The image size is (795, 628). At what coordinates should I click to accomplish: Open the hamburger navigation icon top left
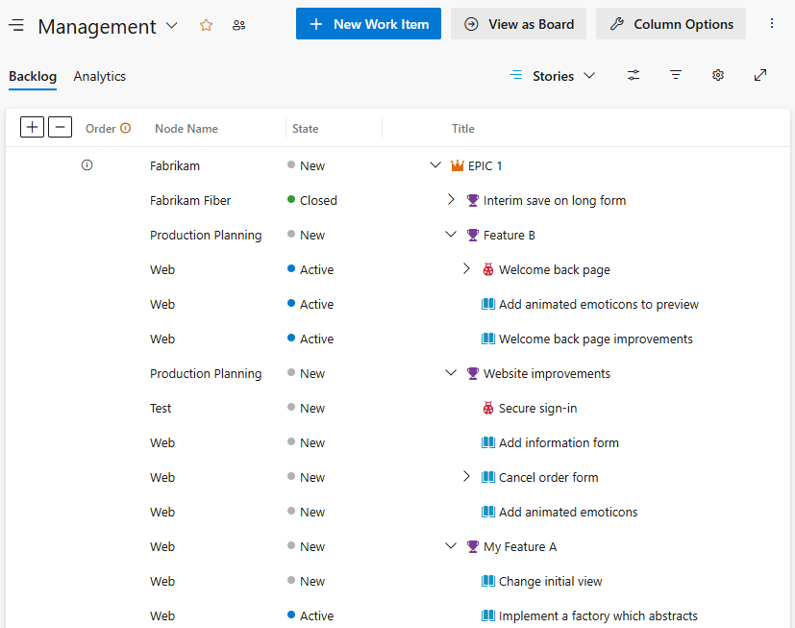coord(16,25)
